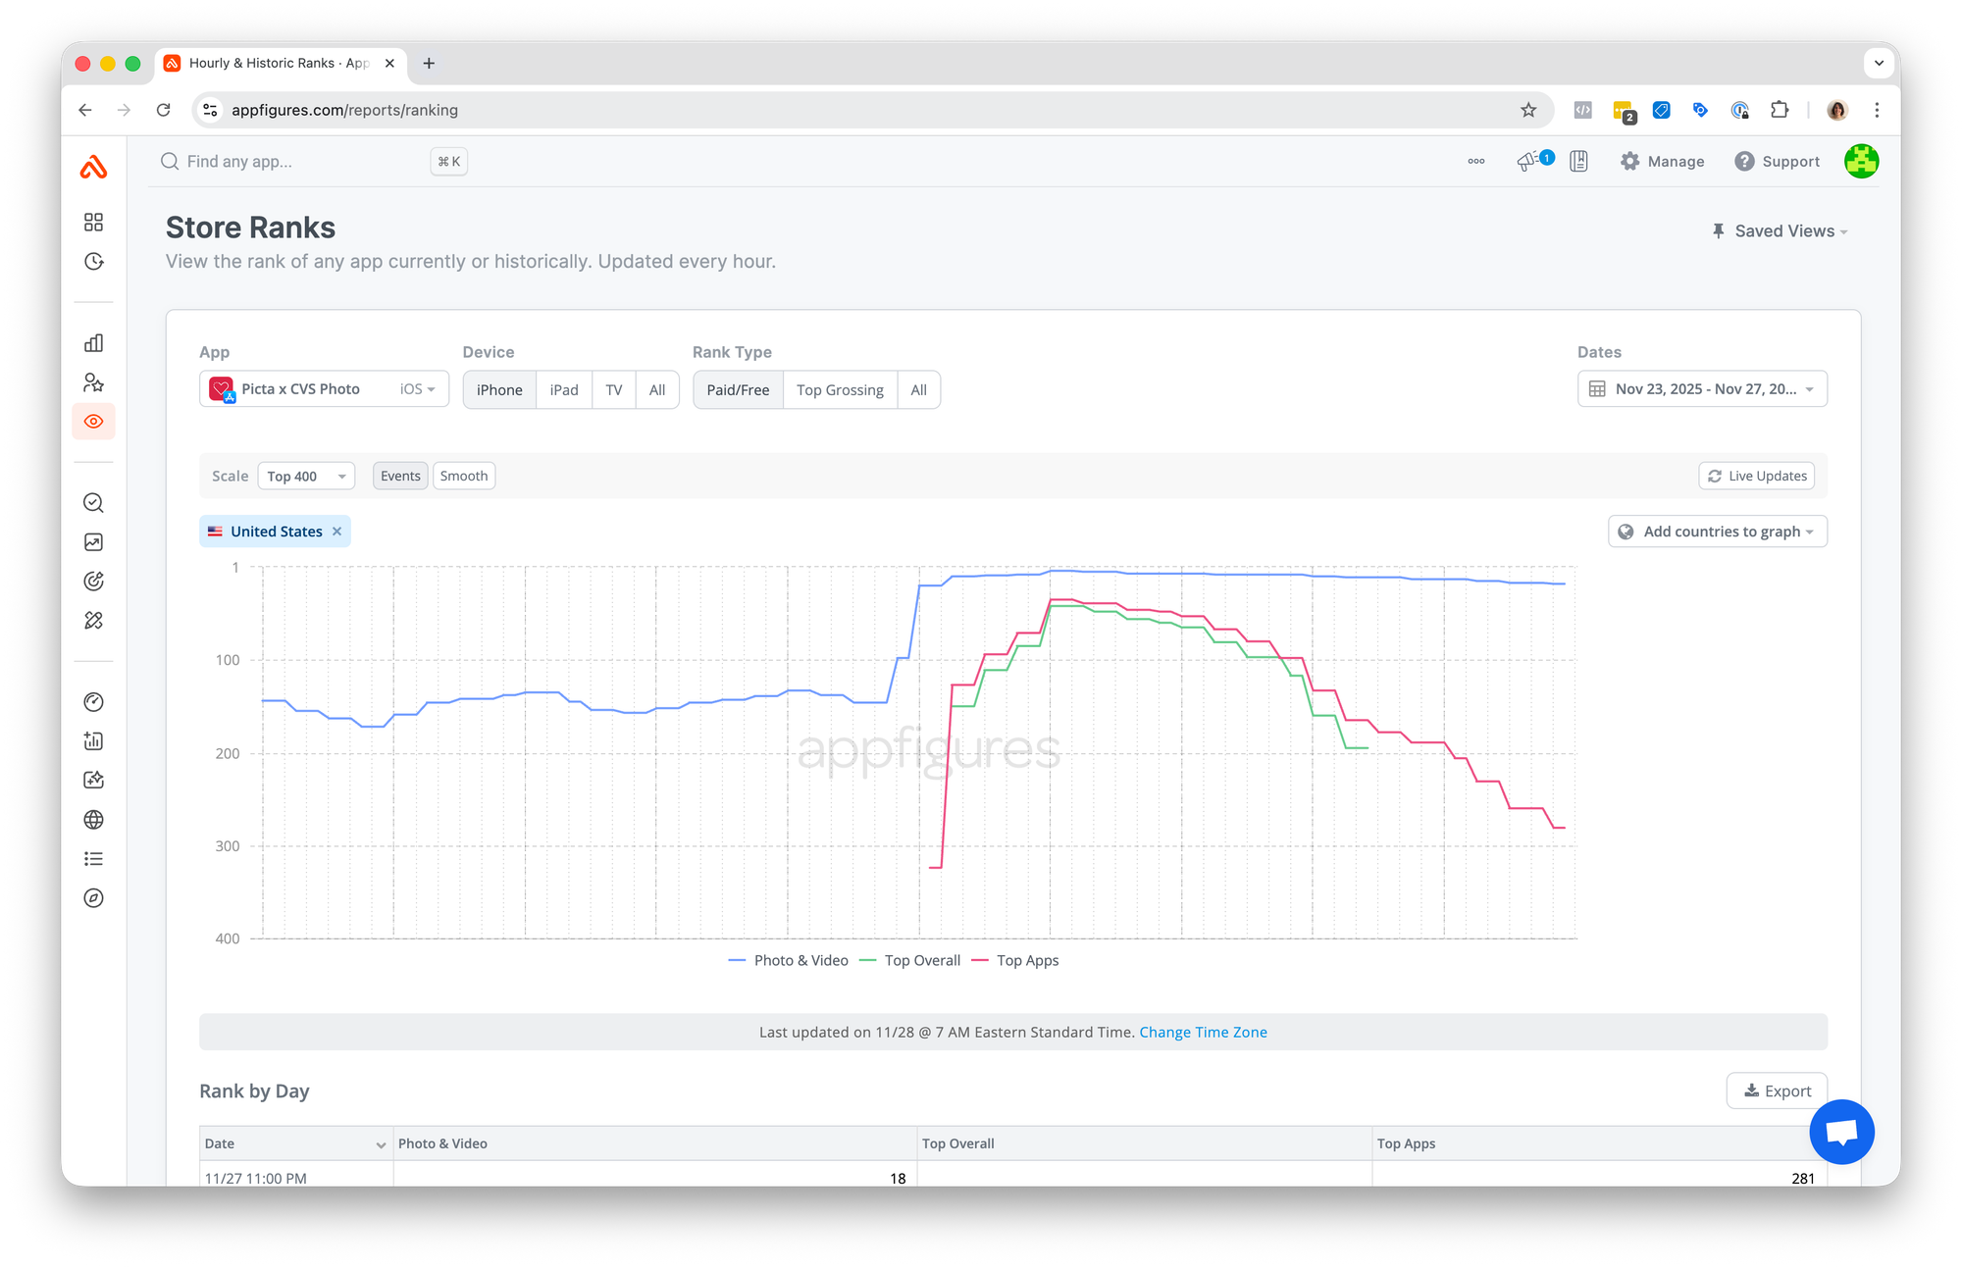Toggle the Events chart option
Image resolution: width=1962 pixels, height=1267 pixels.
click(400, 476)
